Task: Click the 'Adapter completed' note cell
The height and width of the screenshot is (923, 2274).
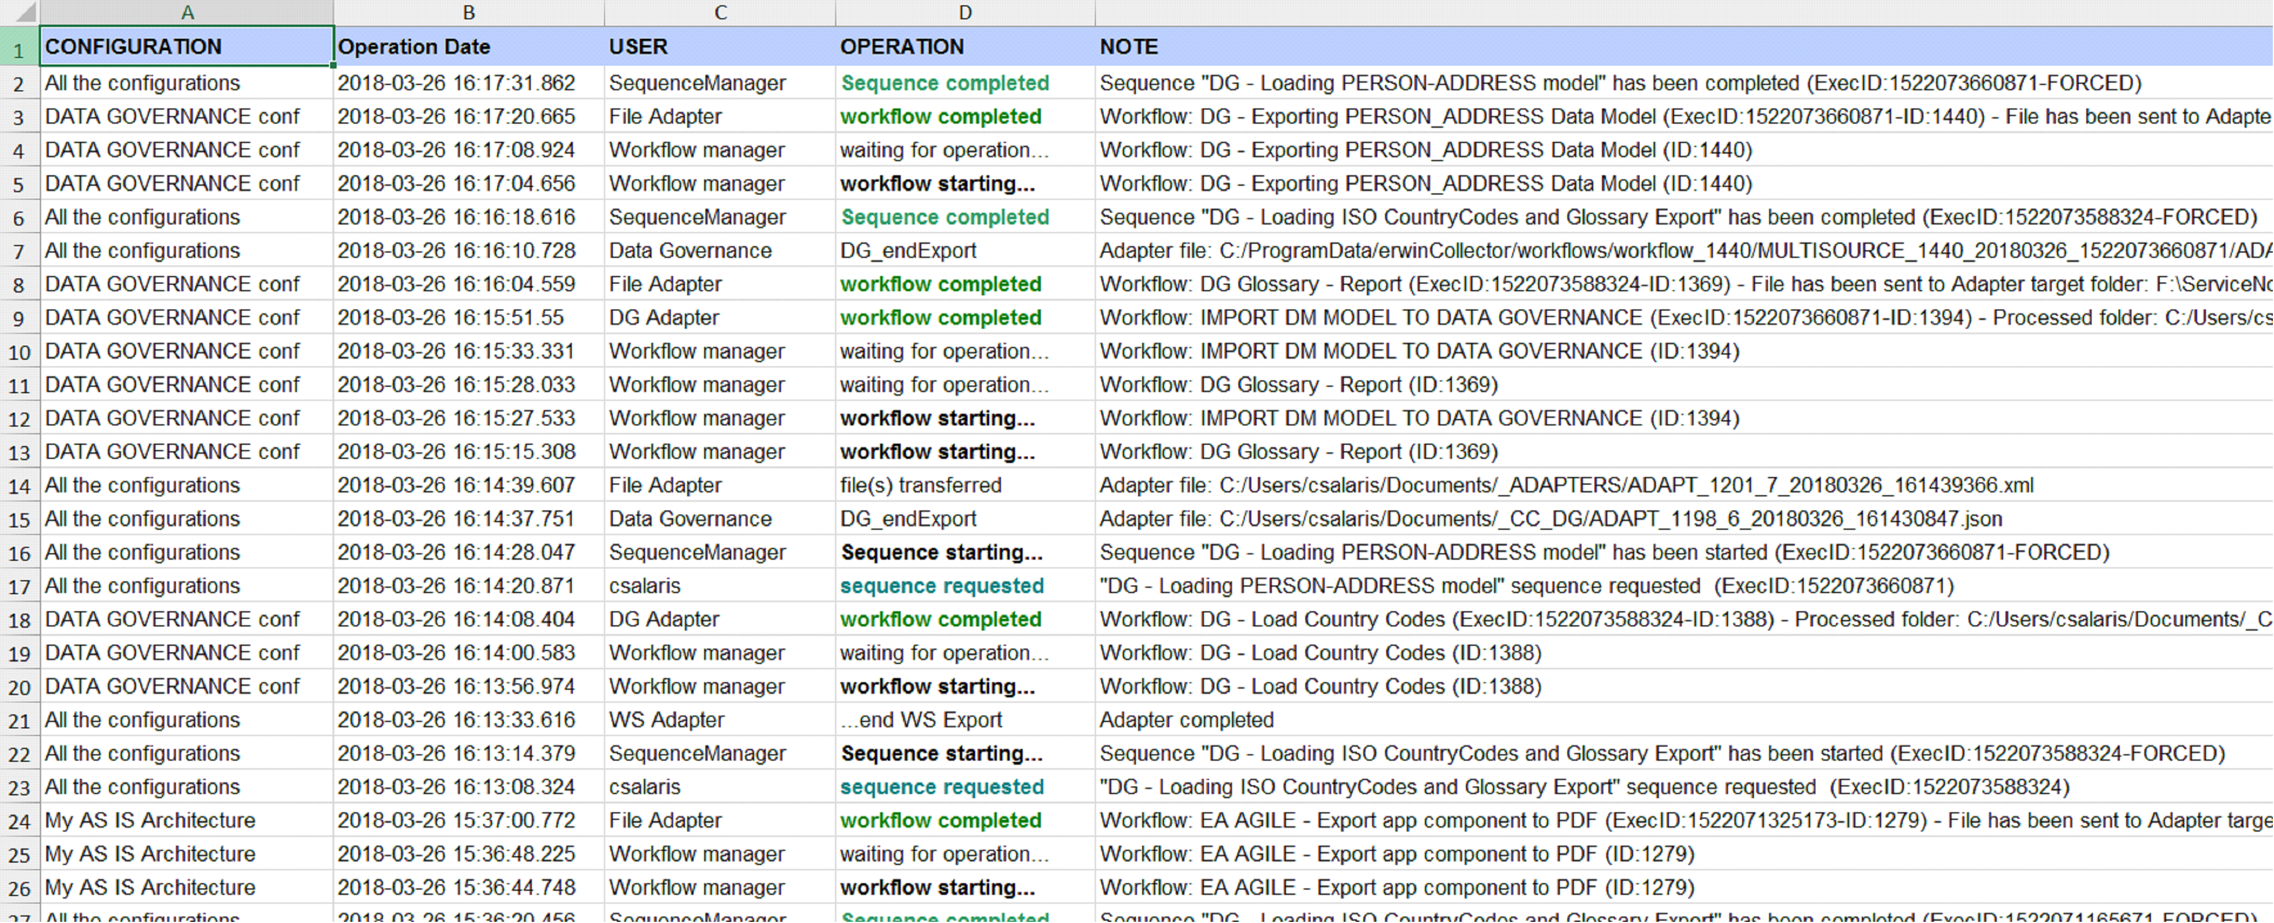Action: [x=1186, y=720]
